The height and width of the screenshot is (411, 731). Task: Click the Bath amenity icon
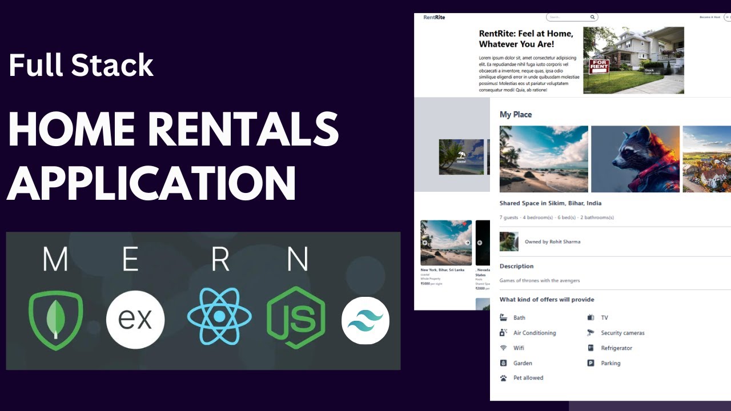[503, 317]
